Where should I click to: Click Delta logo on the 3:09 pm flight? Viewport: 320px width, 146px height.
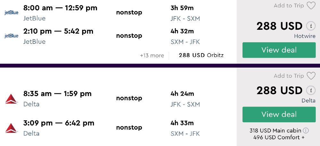(x=12, y=128)
